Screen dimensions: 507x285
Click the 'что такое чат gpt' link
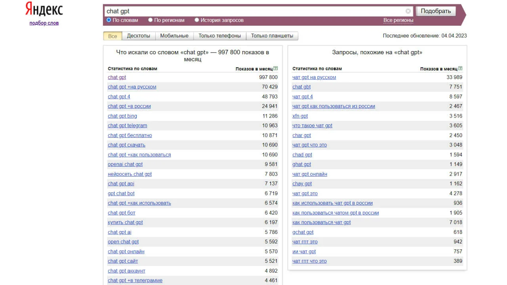pos(313,125)
